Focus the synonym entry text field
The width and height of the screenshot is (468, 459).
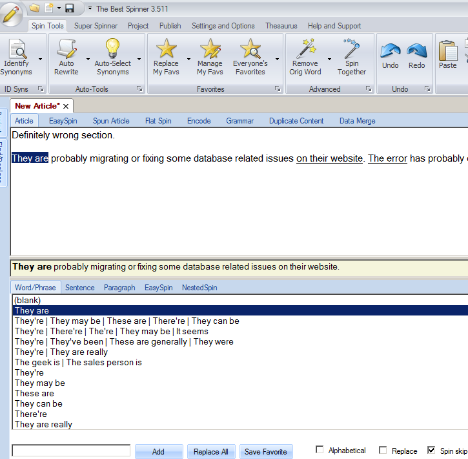(71, 451)
